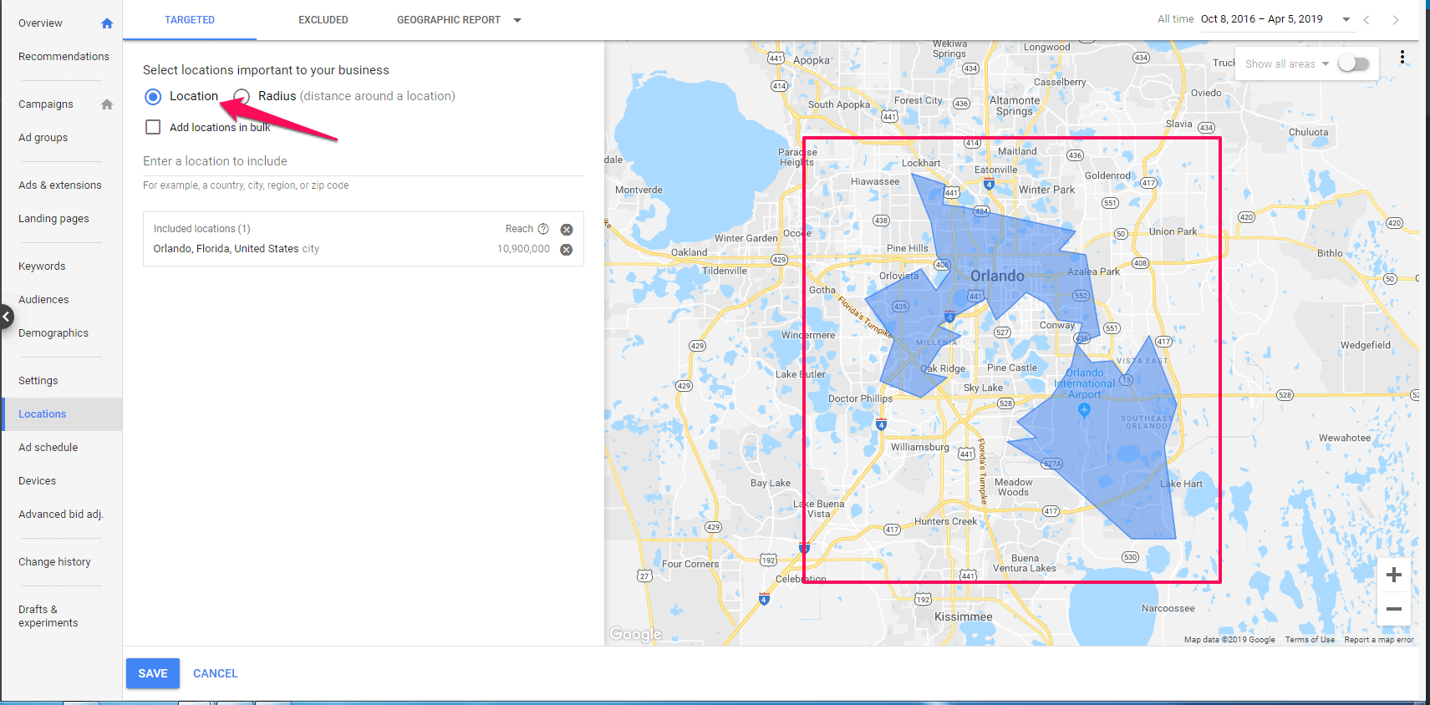Check Add locations in bulk checkbox
Image resolution: width=1430 pixels, height=705 pixels.
coord(153,127)
